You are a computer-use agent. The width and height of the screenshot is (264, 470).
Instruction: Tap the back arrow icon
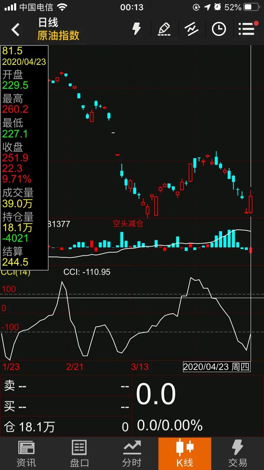[x=16, y=29]
